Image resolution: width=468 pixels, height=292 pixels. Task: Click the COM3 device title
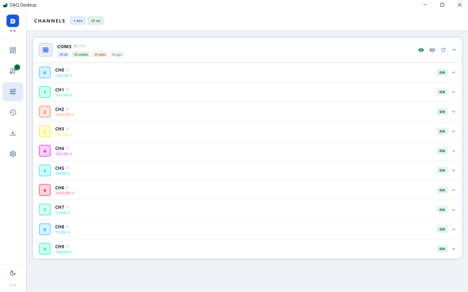(x=64, y=46)
